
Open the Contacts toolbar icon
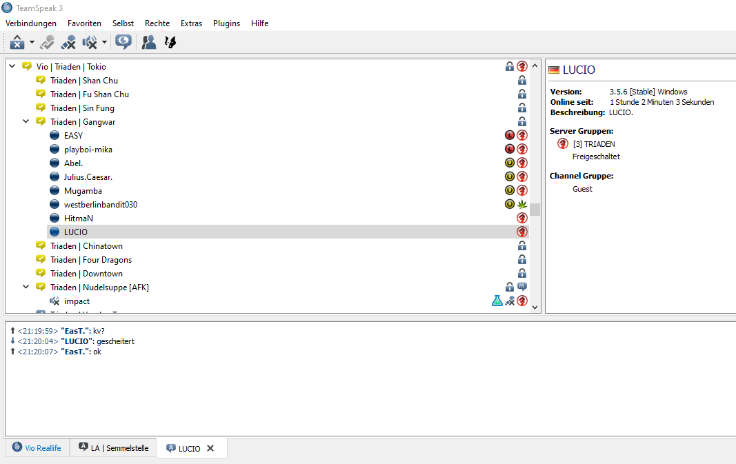click(149, 42)
